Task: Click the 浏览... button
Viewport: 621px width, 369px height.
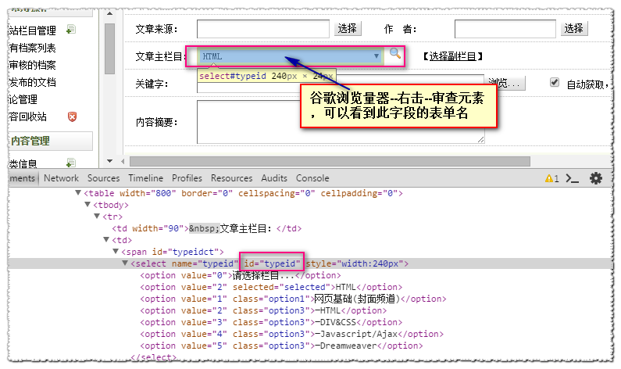Action: pyautogui.click(x=505, y=83)
